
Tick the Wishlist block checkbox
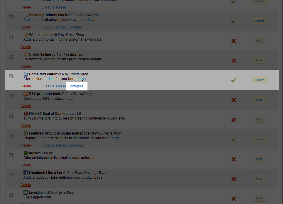coord(11,37)
